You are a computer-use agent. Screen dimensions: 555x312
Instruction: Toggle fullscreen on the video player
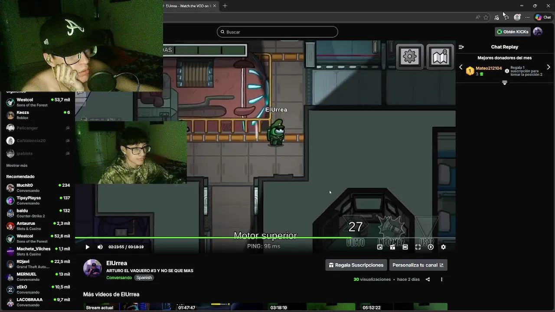[418, 247]
